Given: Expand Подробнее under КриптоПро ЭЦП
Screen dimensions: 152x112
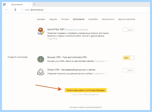Looking at the screenshot, I should coord(54,39).
